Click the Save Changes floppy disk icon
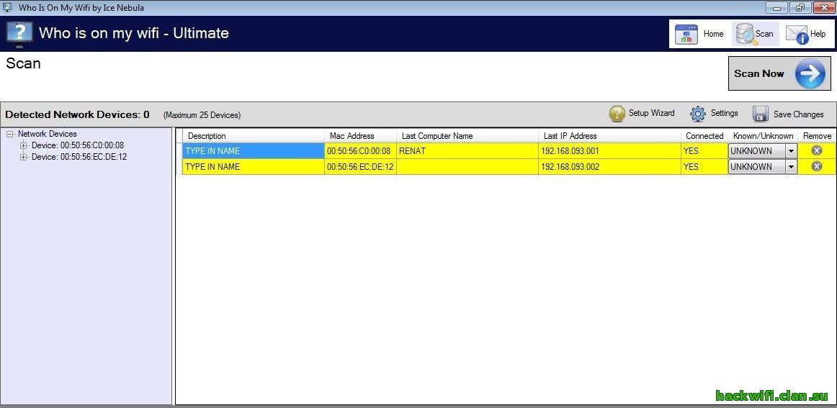Viewport: 837px width, 408px height. [x=760, y=114]
